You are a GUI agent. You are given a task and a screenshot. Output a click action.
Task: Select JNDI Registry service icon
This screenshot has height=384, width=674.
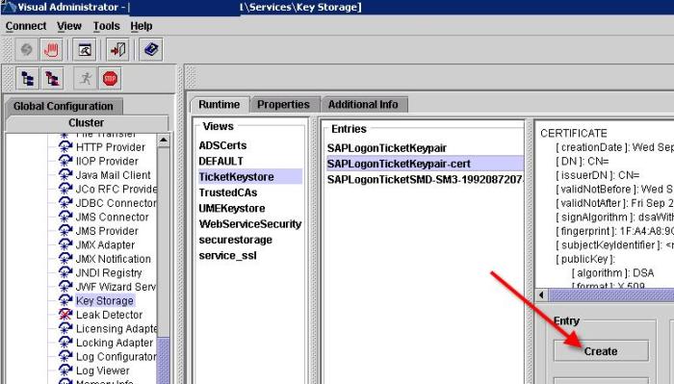click(x=65, y=272)
